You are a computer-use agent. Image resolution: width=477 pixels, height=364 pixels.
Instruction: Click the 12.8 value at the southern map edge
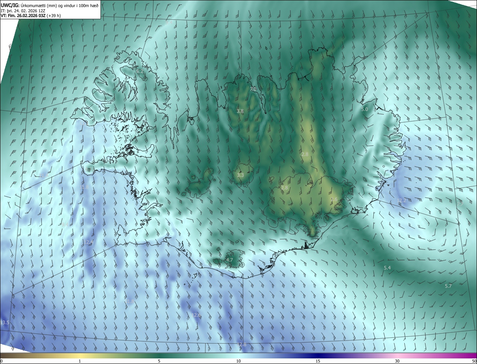pyautogui.click(x=241, y=344)
